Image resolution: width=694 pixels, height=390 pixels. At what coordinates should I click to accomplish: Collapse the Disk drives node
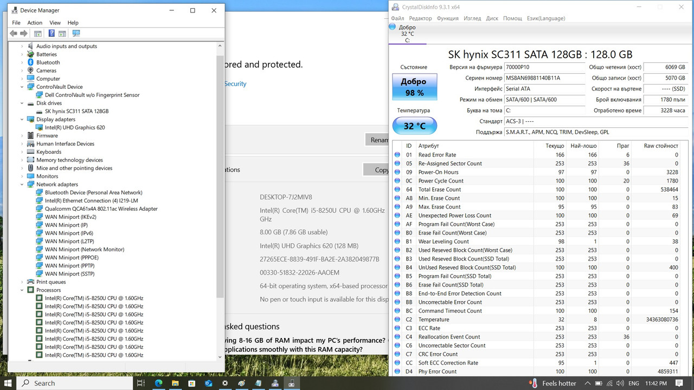(x=22, y=103)
